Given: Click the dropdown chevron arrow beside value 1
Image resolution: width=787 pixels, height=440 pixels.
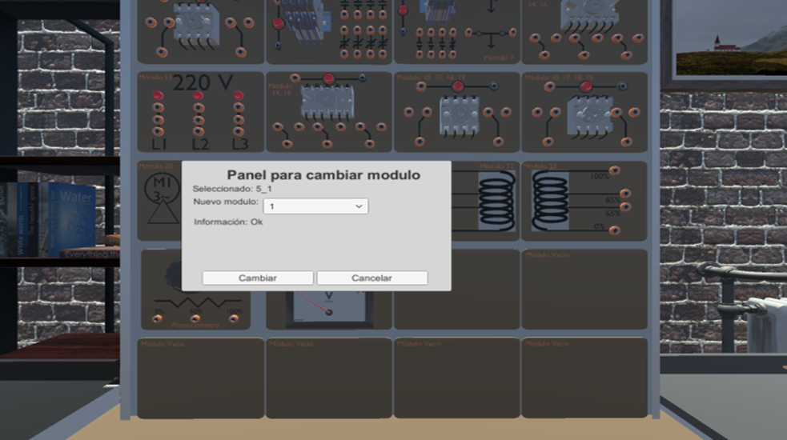Looking at the screenshot, I should click(x=359, y=206).
